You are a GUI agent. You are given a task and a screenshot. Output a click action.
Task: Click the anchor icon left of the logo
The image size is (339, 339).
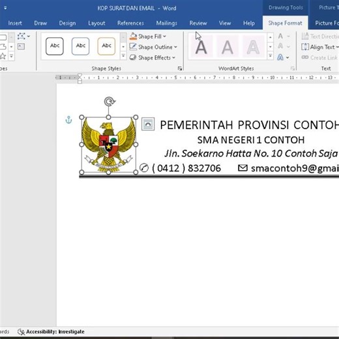point(68,120)
